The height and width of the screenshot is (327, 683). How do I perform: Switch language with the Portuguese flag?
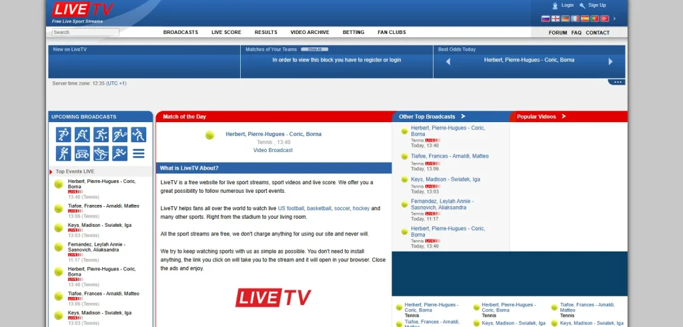(x=594, y=19)
